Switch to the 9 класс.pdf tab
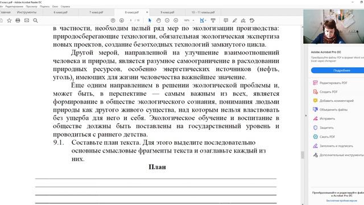This screenshot has height=205, width=364. point(167,13)
